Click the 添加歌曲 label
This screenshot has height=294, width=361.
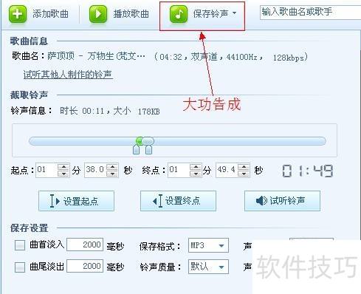point(50,14)
